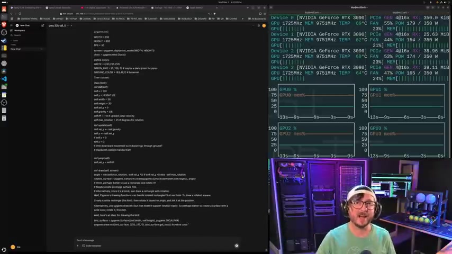Viewport: 452px width, 254px height.
Task: Toggle the Code Interpreter option
Action: coord(92,246)
